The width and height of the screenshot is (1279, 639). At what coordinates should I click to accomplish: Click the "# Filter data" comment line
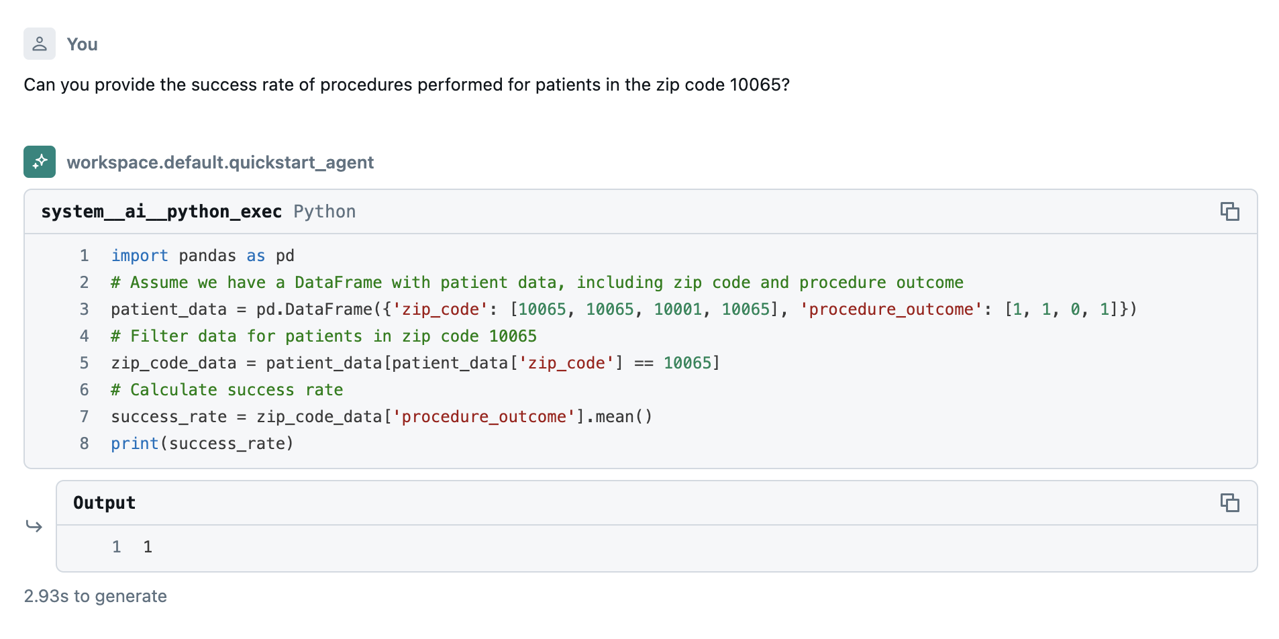[323, 336]
